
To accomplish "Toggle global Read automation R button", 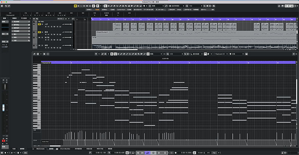I will tap(84, 6).
